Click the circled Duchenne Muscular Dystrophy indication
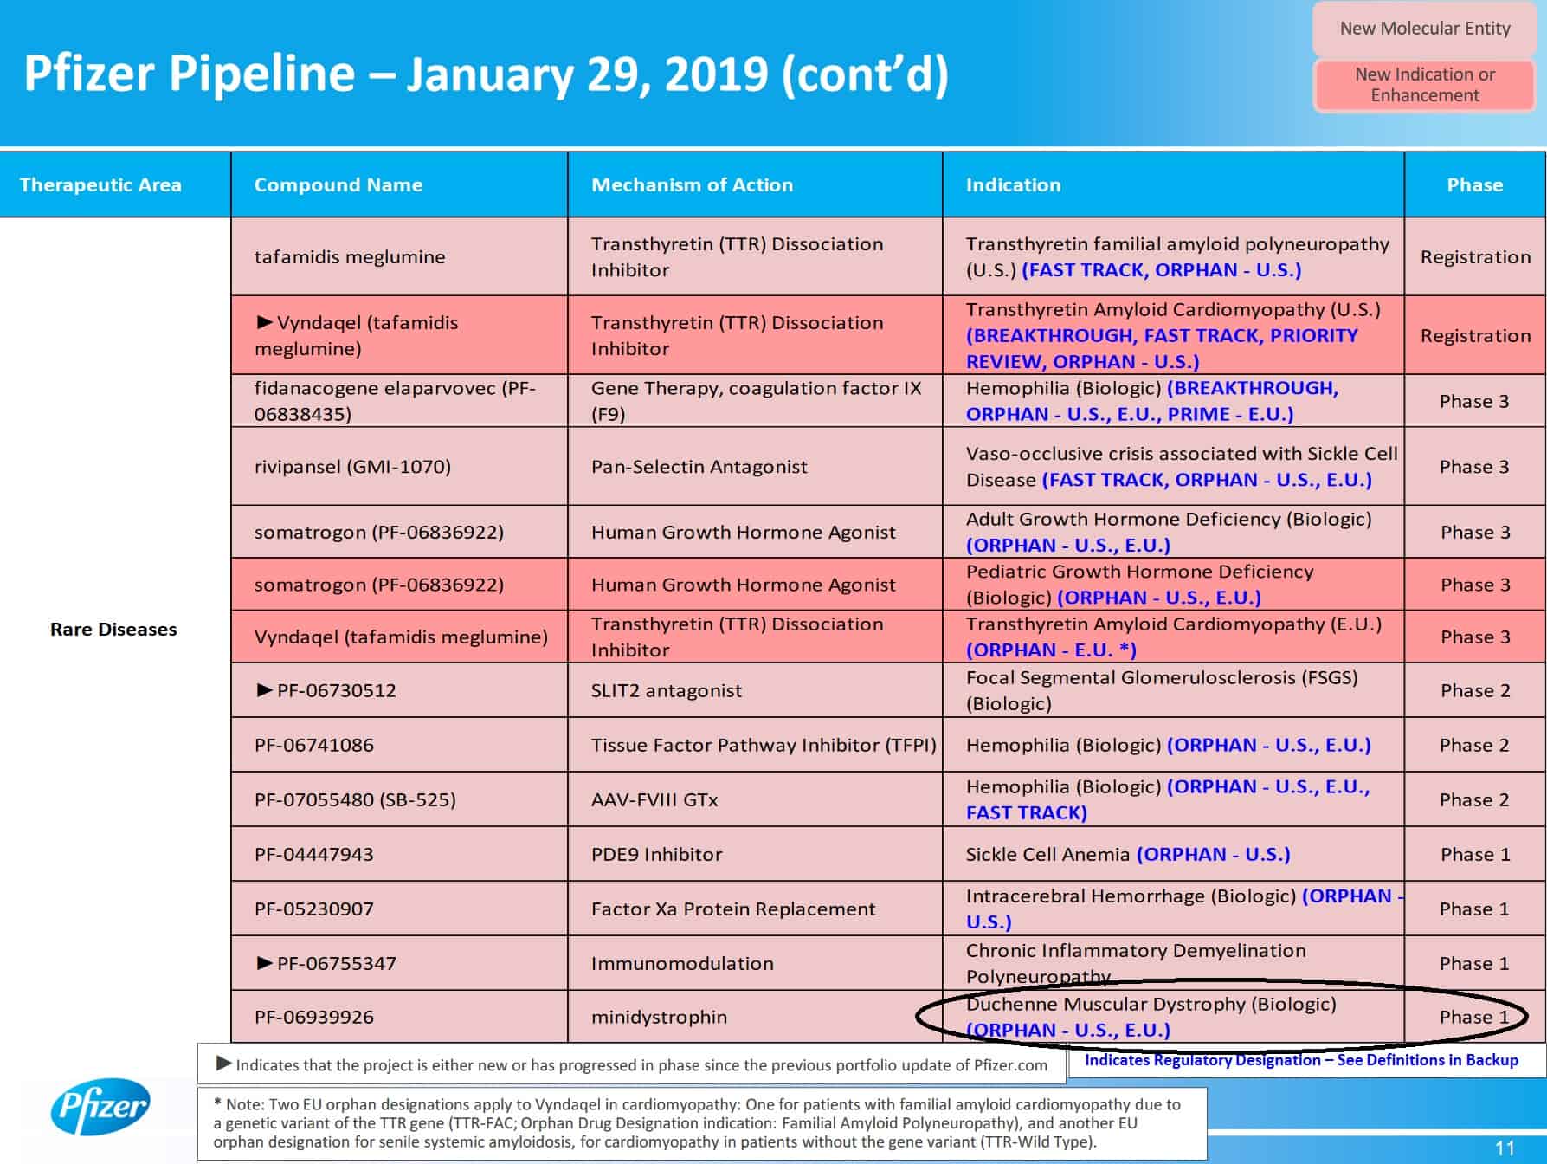This screenshot has width=1547, height=1164. click(x=1151, y=1016)
